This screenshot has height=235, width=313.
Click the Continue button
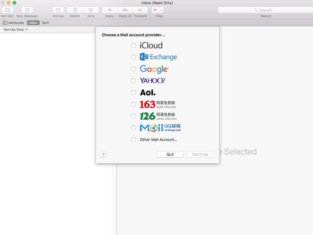(x=200, y=154)
